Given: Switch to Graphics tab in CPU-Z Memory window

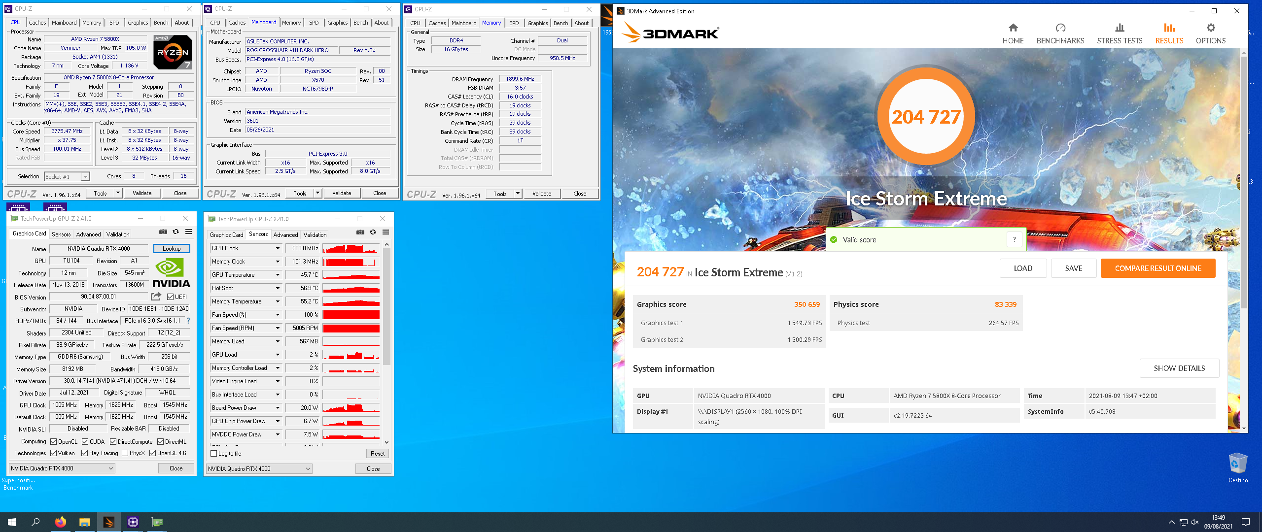Looking at the screenshot, I should point(537,23).
